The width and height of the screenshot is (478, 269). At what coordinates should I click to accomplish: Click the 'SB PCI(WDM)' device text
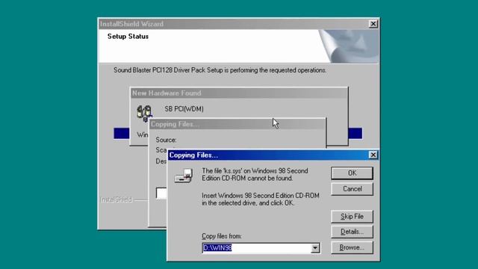184,109
